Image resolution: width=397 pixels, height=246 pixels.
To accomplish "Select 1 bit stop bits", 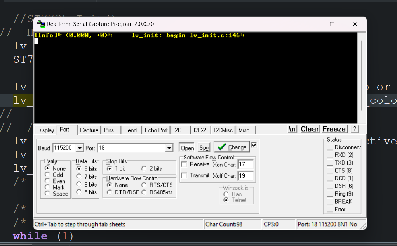I will pyautogui.click(x=110, y=168).
